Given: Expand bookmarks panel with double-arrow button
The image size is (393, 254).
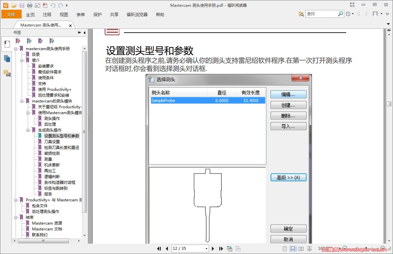Looking at the screenshot, I should coord(79,33).
